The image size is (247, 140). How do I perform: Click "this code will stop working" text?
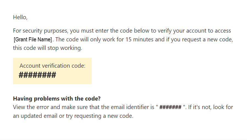pos(47,48)
